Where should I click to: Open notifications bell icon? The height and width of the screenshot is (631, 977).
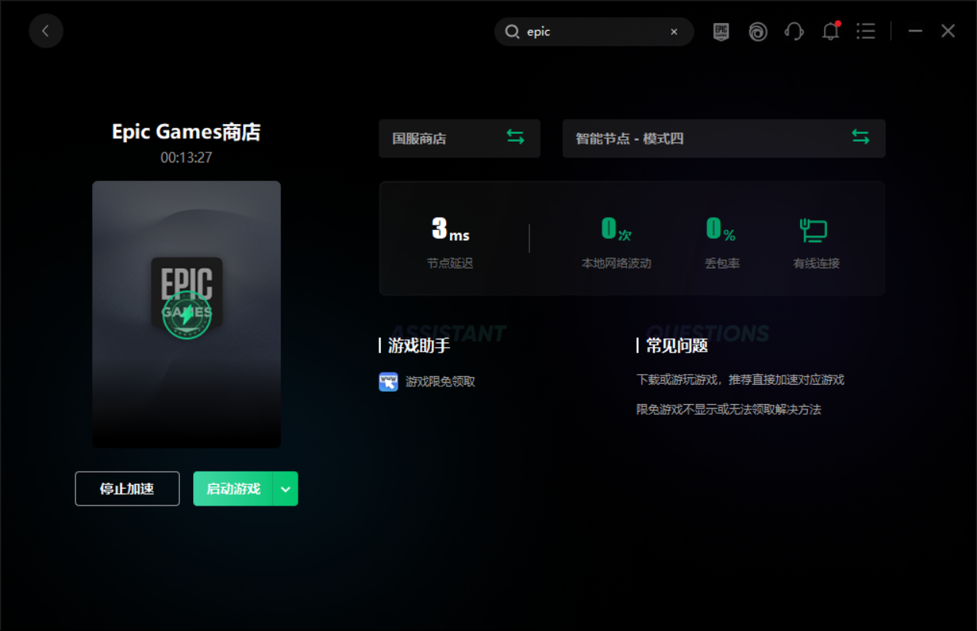point(831,32)
